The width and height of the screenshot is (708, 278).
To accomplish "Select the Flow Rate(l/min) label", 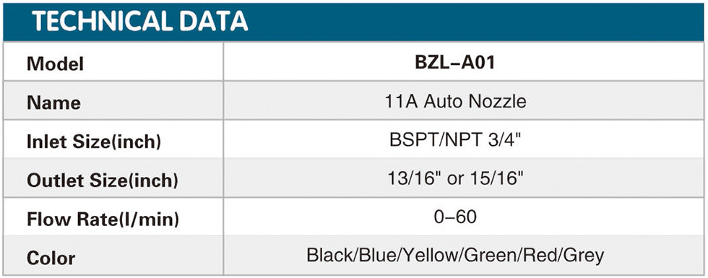I will tap(103, 220).
